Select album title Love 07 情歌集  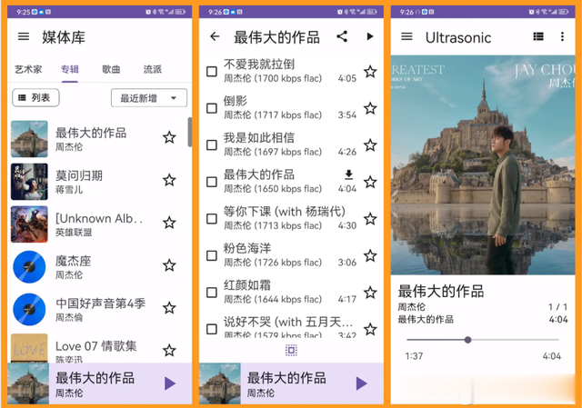pyautogui.click(x=96, y=346)
